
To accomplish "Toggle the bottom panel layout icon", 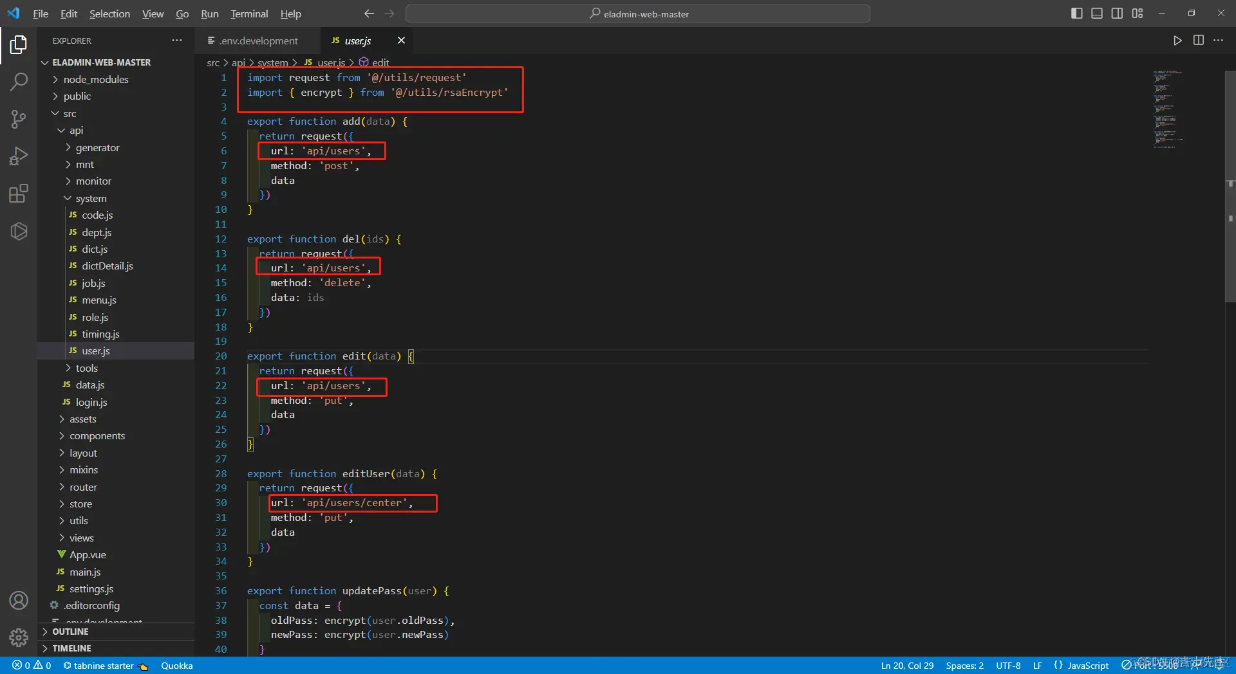I will click(1097, 14).
